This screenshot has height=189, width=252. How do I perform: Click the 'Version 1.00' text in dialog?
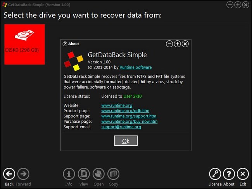pos(99,62)
